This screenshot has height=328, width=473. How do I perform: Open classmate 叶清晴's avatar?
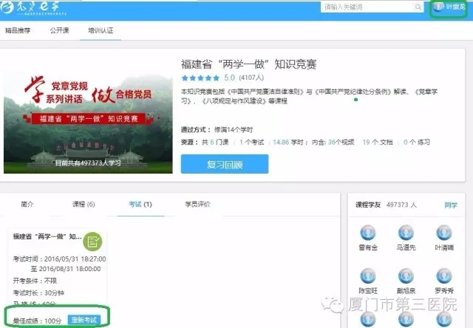[x=444, y=233]
